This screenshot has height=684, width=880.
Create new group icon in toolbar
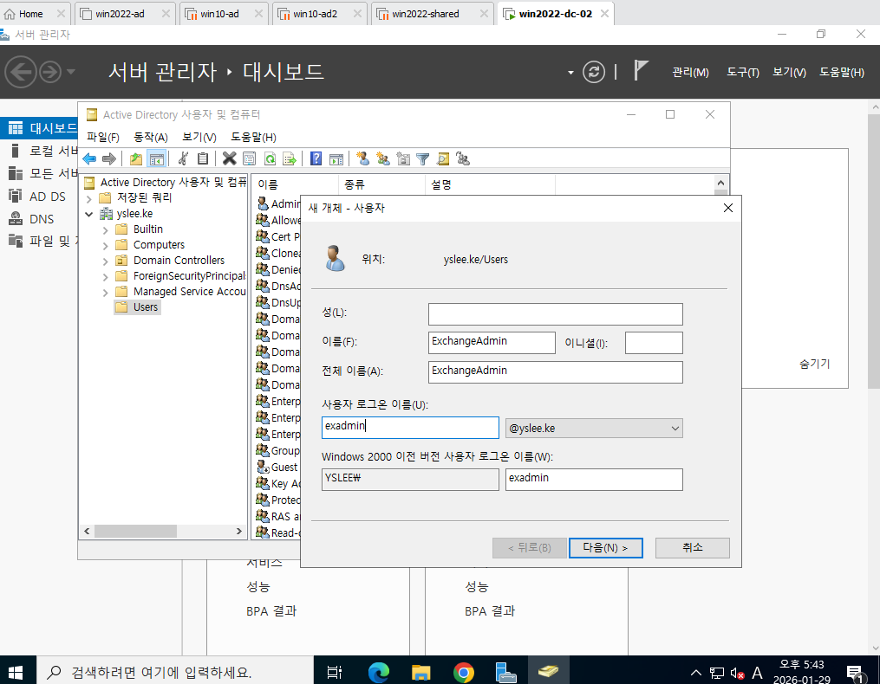pos(383,158)
